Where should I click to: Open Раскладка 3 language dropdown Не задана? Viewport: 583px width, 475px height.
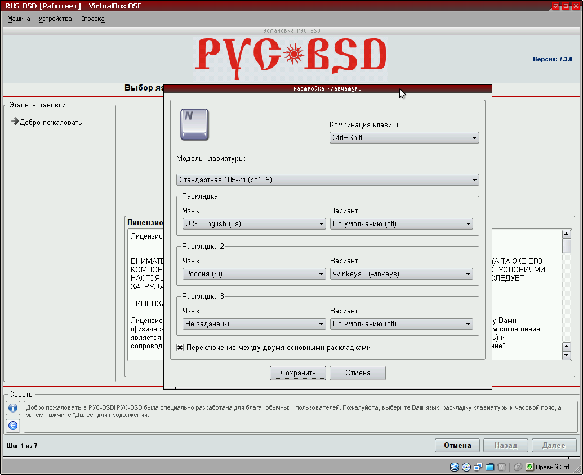pos(254,324)
